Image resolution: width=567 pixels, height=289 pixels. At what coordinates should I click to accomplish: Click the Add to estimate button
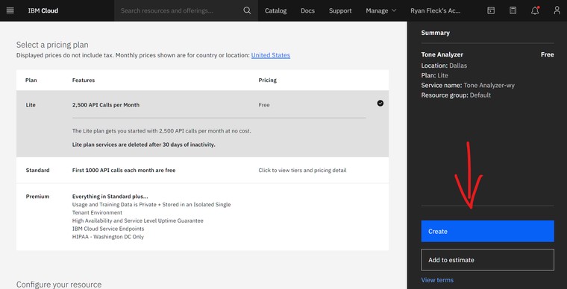tap(487, 260)
